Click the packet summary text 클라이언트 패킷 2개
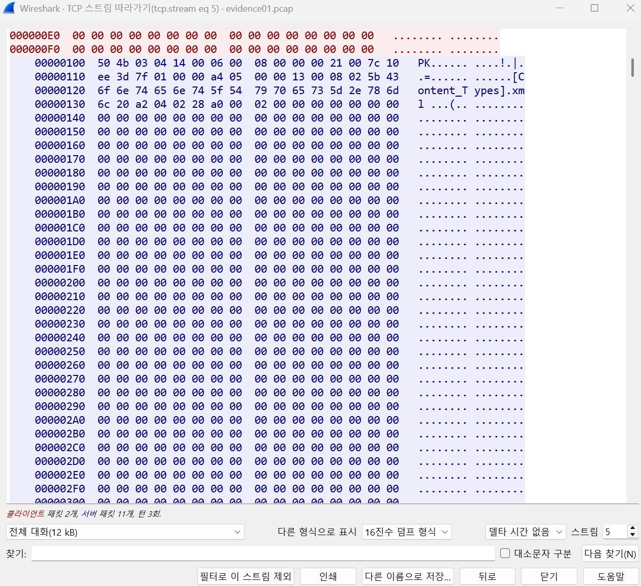The image size is (641, 586). 42,514
